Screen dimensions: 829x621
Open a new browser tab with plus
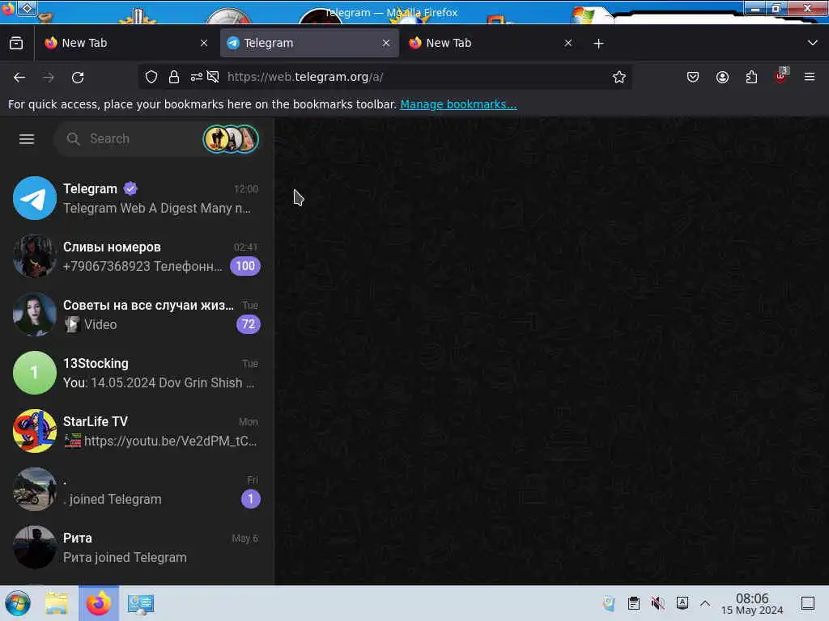(598, 44)
